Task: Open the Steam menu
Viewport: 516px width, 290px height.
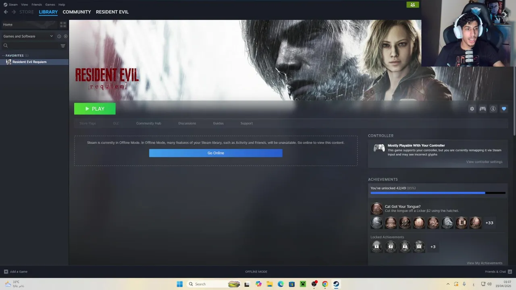Action: [13, 4]
